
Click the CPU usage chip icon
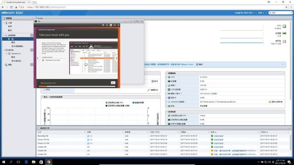[284, 26]
